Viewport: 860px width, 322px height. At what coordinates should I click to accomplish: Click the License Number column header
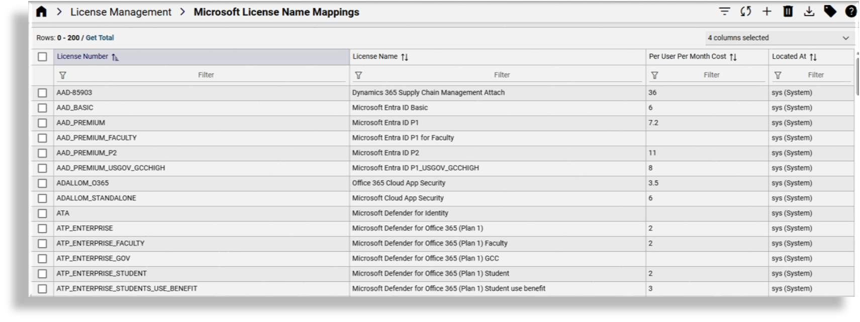click(x=202, y=57)
